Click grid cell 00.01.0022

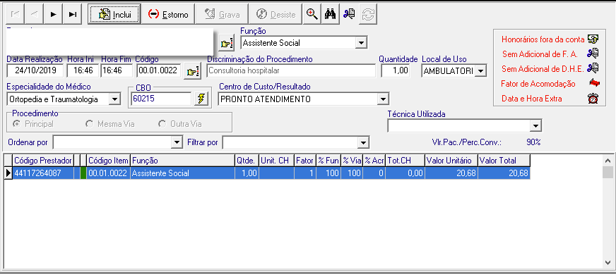(x=108, y=173)
